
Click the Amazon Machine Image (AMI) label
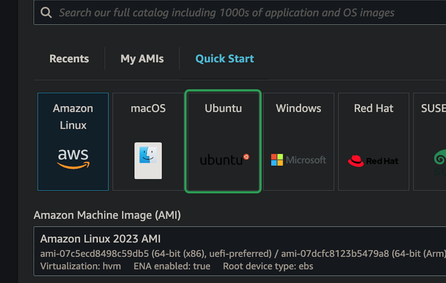coord(107,215)
